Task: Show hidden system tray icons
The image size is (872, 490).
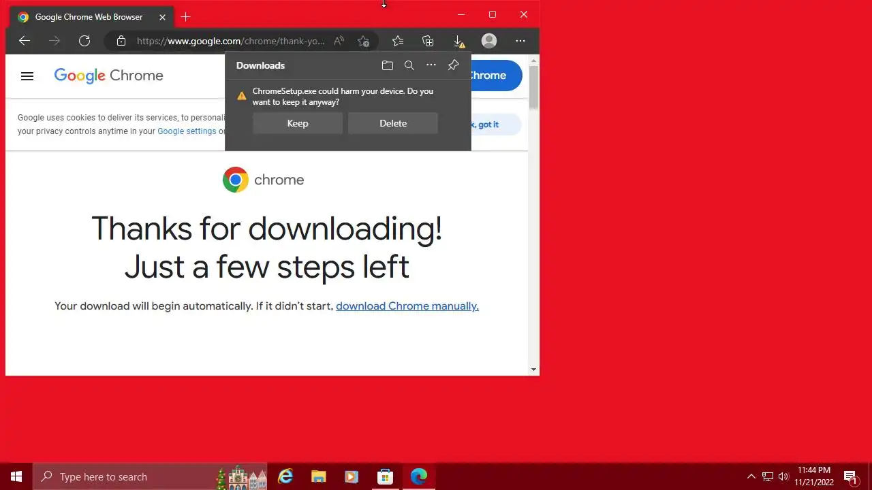Action: pos(751,476)
